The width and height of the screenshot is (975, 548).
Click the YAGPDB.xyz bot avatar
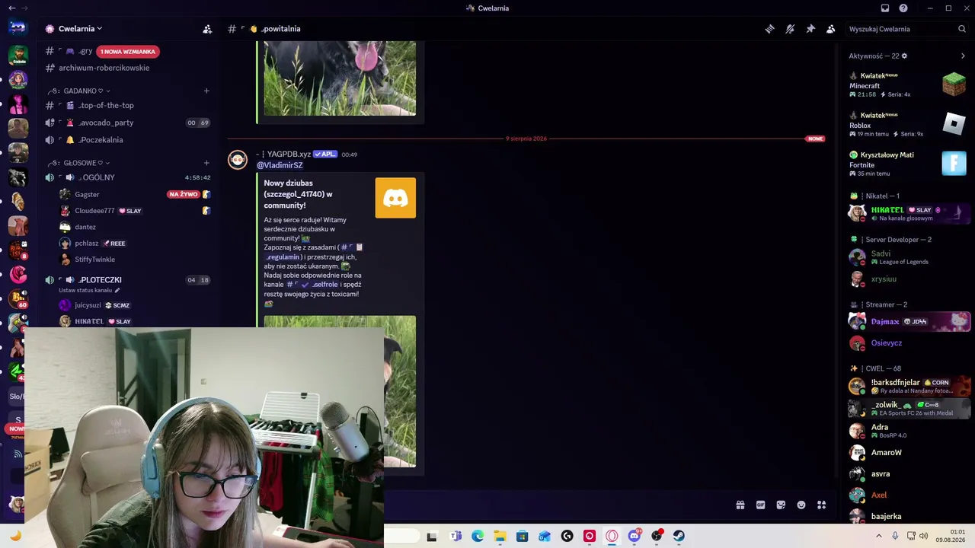[x=238, y=159]
